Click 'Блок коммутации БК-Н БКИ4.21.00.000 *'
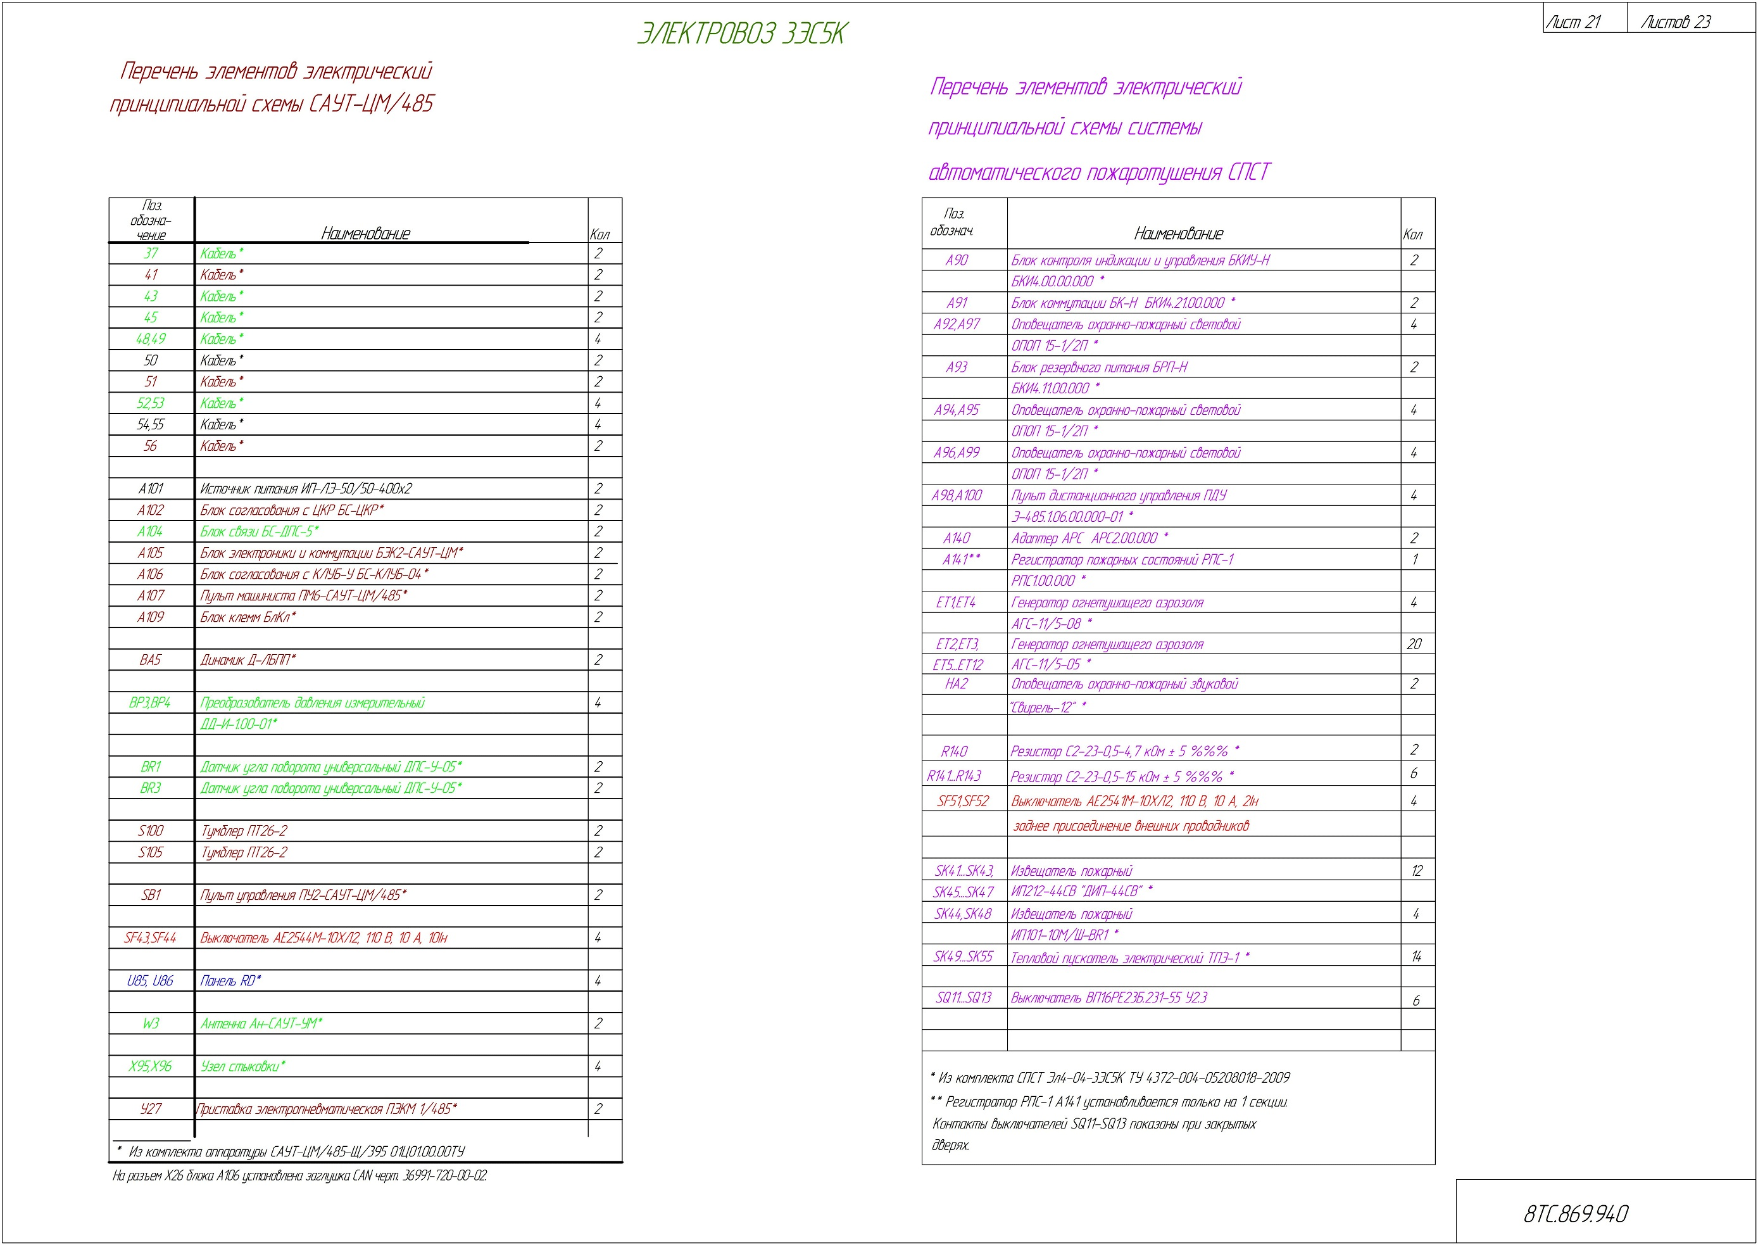Image resolution: width=1758 pixels, height=1245 pixels. [1124, 303]
